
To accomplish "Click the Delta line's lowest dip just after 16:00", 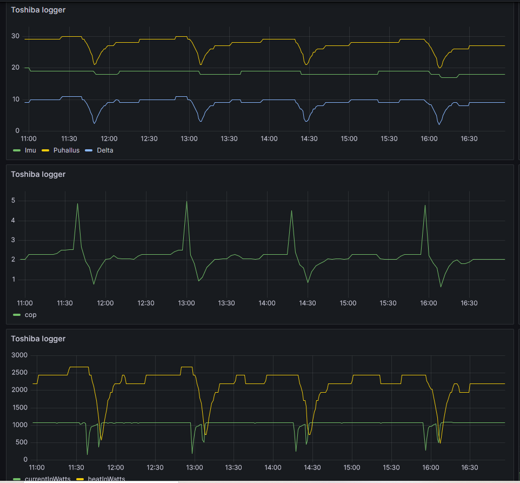I will 439,124.
